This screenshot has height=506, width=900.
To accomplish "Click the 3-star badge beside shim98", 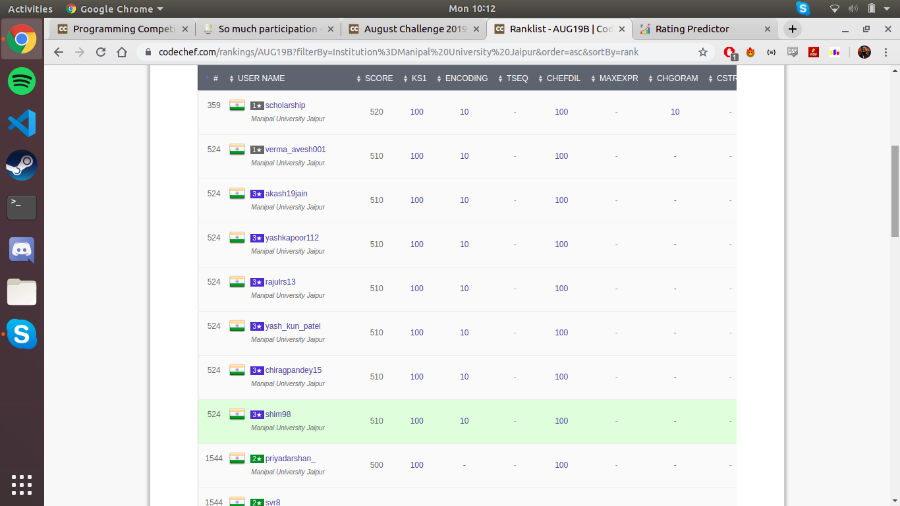I will click(257, 414).
